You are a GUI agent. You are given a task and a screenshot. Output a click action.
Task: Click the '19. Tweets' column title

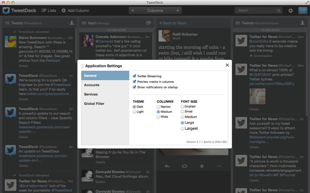[14, 23]
